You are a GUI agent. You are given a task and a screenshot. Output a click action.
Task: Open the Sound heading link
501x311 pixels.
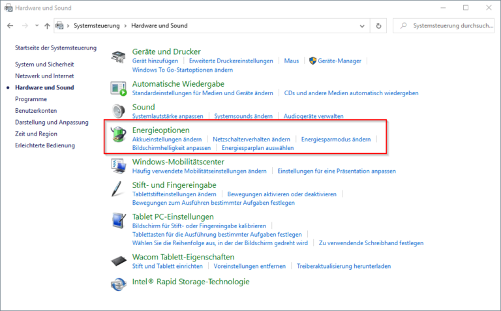click(144, 107)
